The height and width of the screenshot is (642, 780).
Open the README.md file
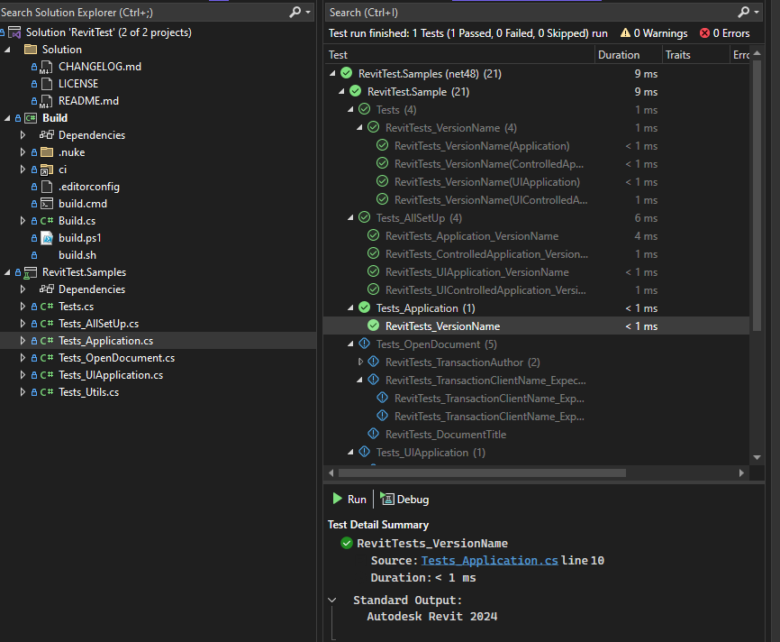pyautogui.click(x=88, y=101)
